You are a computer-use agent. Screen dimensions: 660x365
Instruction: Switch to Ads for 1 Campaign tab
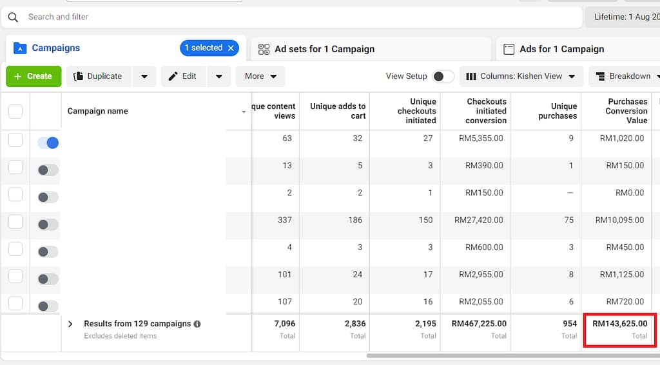[561, 49]
